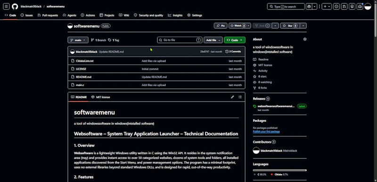
Task: Open the hamburger navigation menu
Action: click(6, 7)
